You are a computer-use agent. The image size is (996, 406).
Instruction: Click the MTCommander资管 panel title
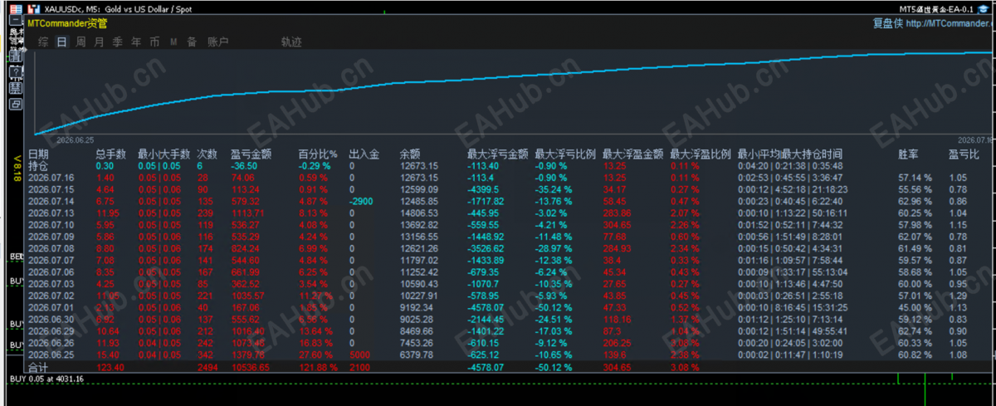pyautogui.click(x=67, y=23)
